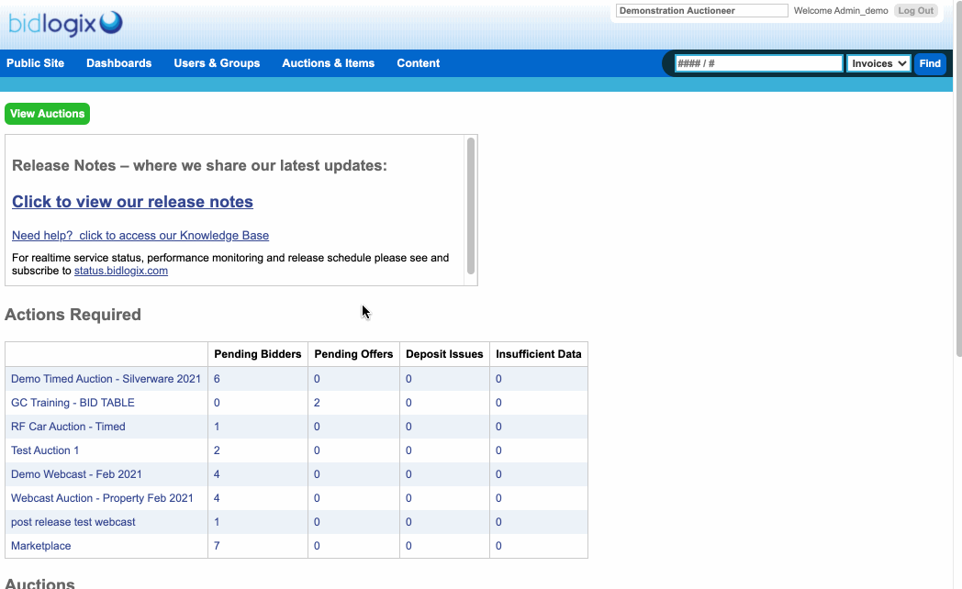Open the release notes link
962x589 pixels.
(x=132, y=202)
